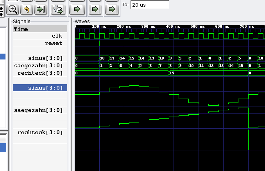Click the 600 ns marker on the time ruler
Viewport: 265px width, 171px height.
click(222, 27)
